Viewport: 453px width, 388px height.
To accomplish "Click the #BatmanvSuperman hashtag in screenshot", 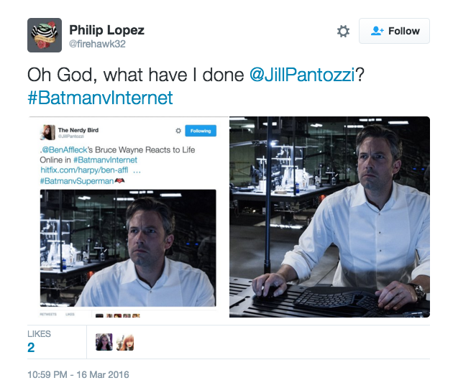I will (77, 181).
